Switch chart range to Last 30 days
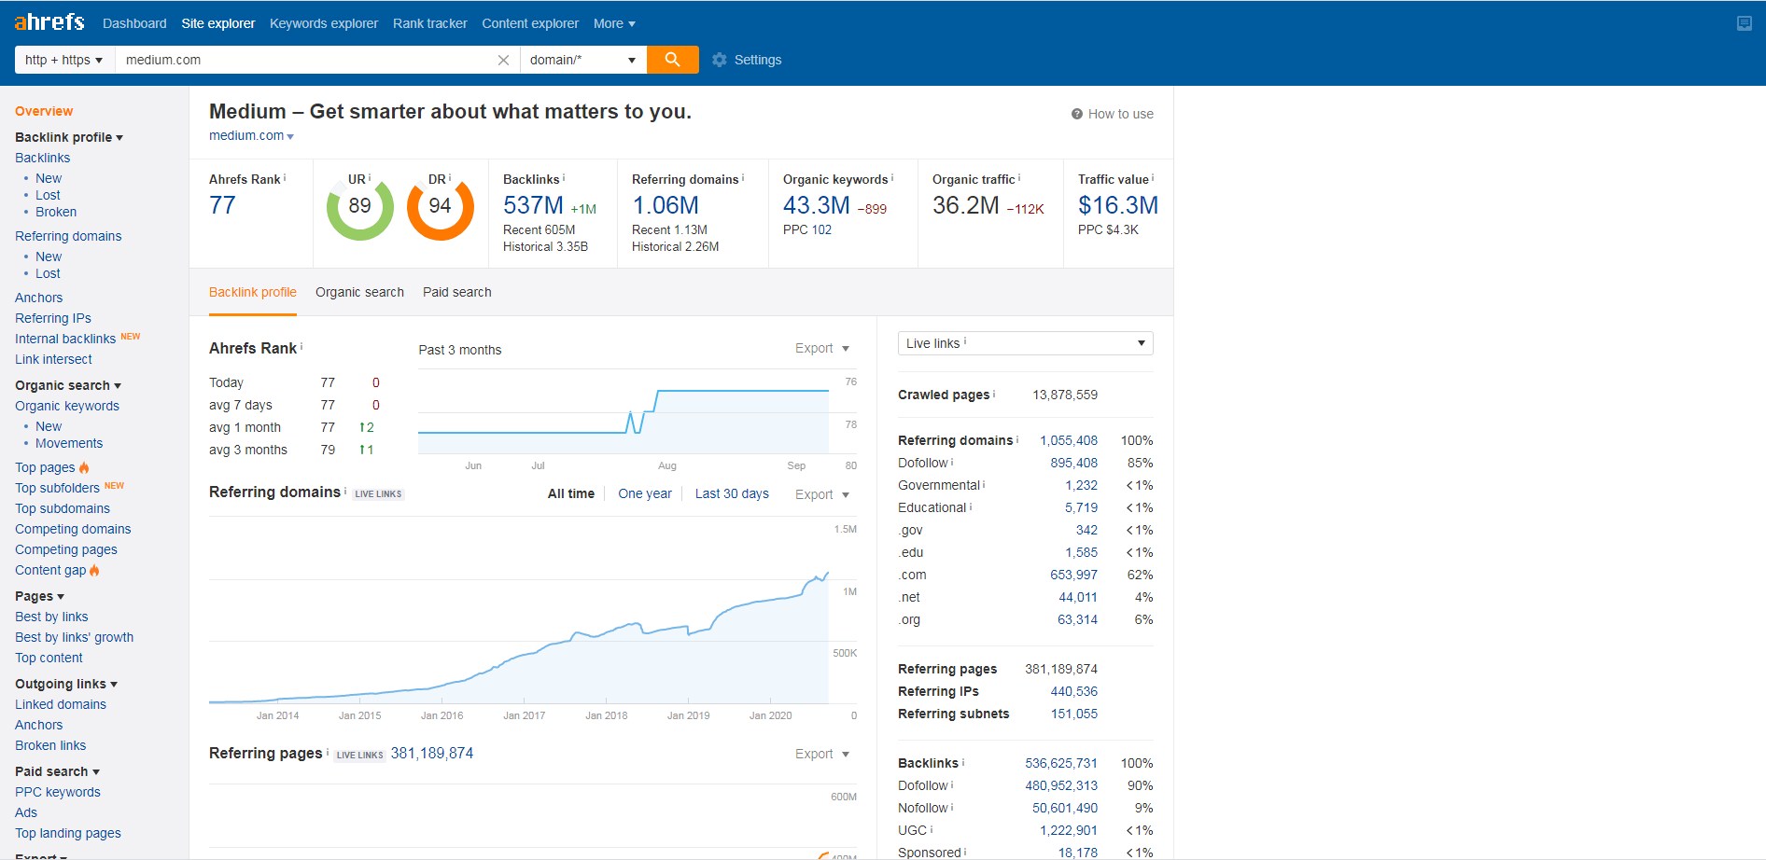 pyautogui.click(x=732, y=493)
